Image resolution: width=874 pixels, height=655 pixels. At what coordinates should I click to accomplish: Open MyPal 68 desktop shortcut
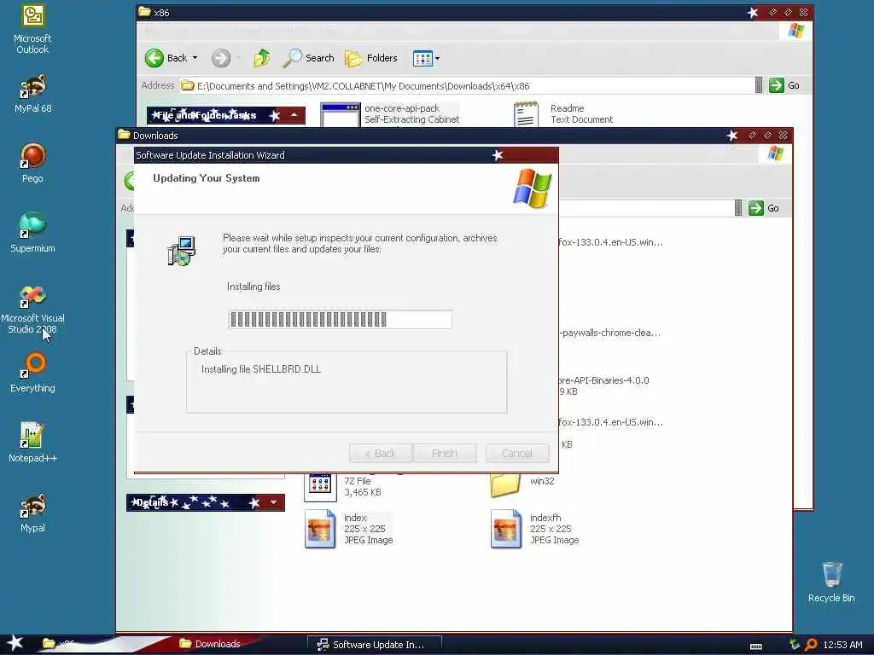click(x=32, y=93)
